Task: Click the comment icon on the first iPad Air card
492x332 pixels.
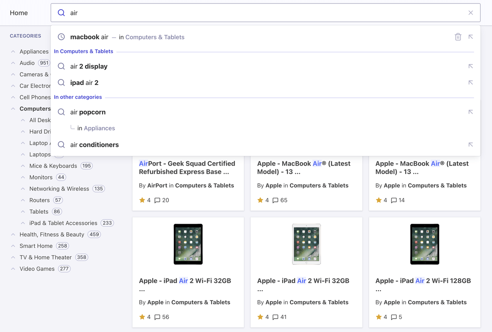Action: coord(158,317)
